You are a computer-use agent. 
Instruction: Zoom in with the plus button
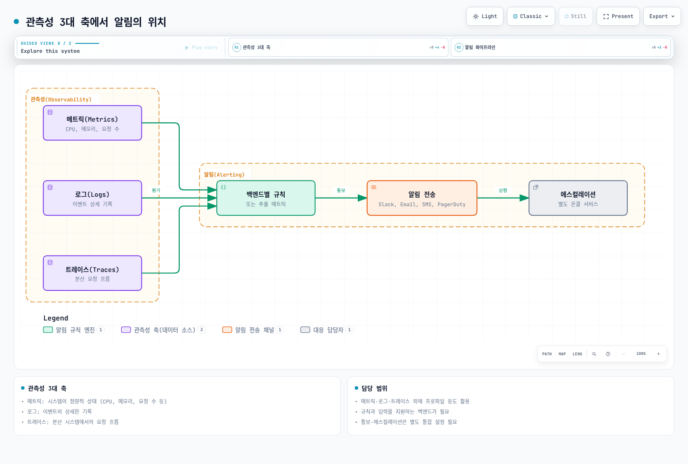(658, 354)
